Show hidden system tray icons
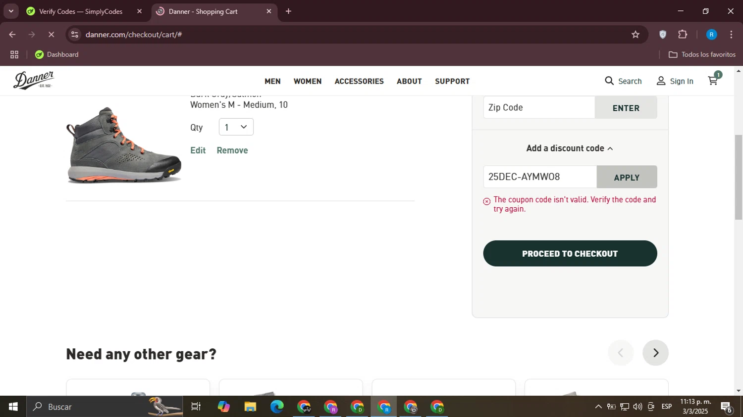 click(598, 407)
